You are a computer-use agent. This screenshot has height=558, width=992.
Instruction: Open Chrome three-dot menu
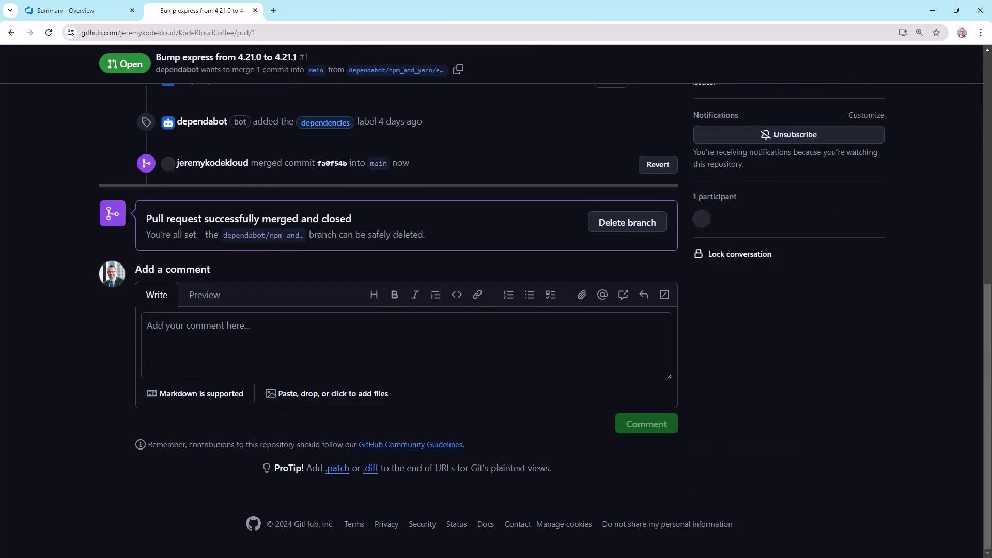[x=980, y=33]
